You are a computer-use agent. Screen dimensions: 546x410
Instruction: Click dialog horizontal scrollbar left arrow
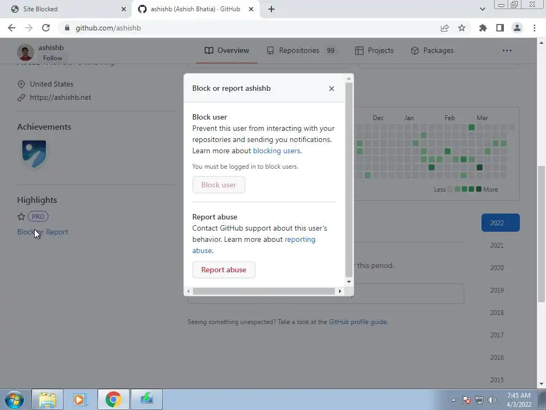pyautogui.click(x=188, y=291)
